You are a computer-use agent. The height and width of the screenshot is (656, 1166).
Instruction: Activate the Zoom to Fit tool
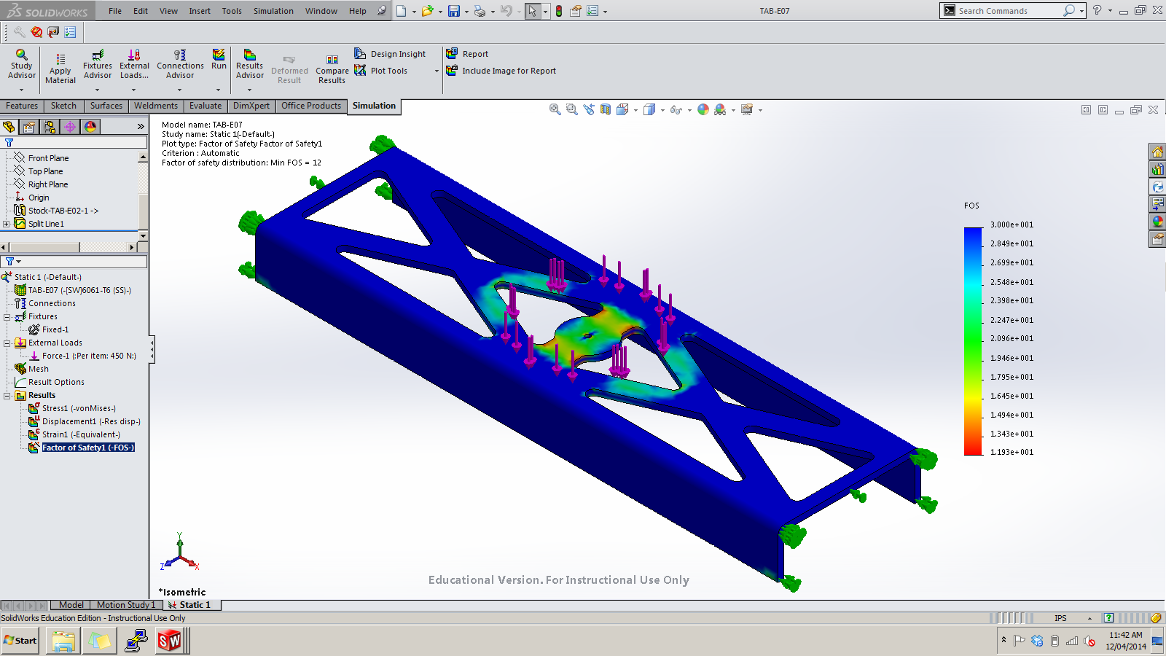554,109
